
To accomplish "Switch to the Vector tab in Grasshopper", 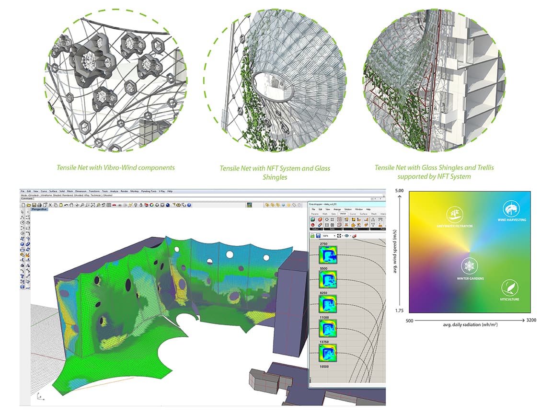I will [x=343, y=214].
